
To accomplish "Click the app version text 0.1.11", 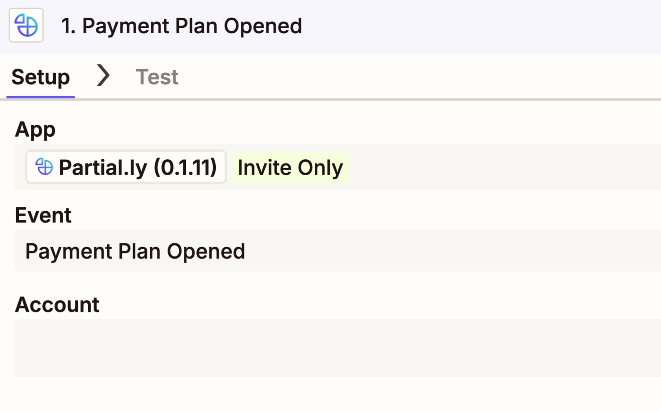I will 185,167.
